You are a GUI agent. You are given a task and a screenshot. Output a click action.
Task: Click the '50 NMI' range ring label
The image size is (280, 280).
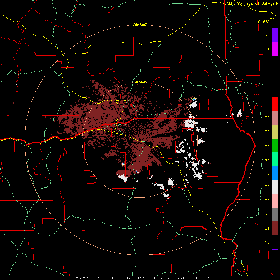pos(140,82)
